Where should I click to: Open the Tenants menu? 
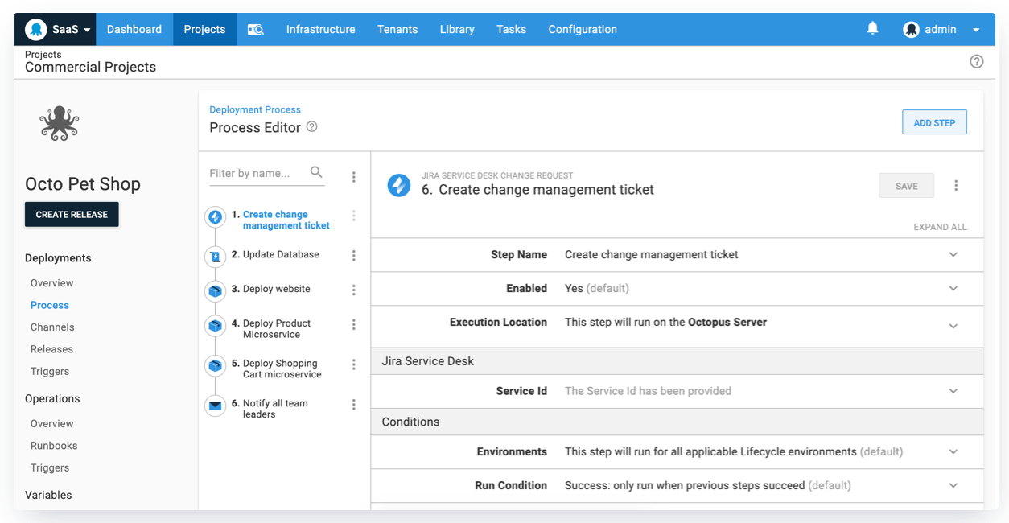(397, 29)
